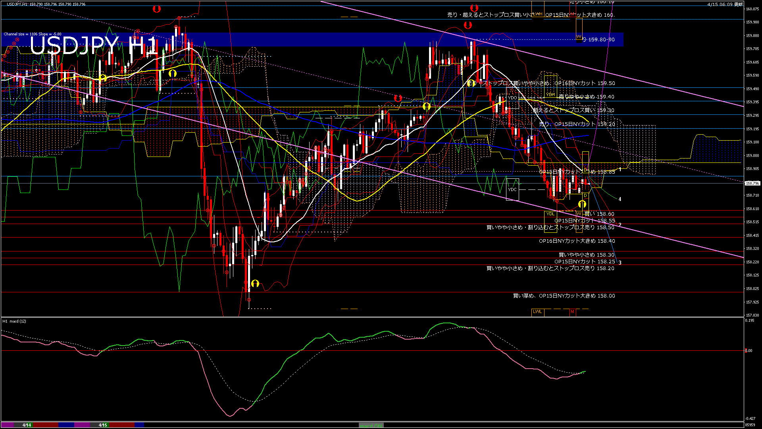Viewport: 762px width, 429px height.
Task: Select the LWL label marker at the chart bottom
Action: [537, 312]
